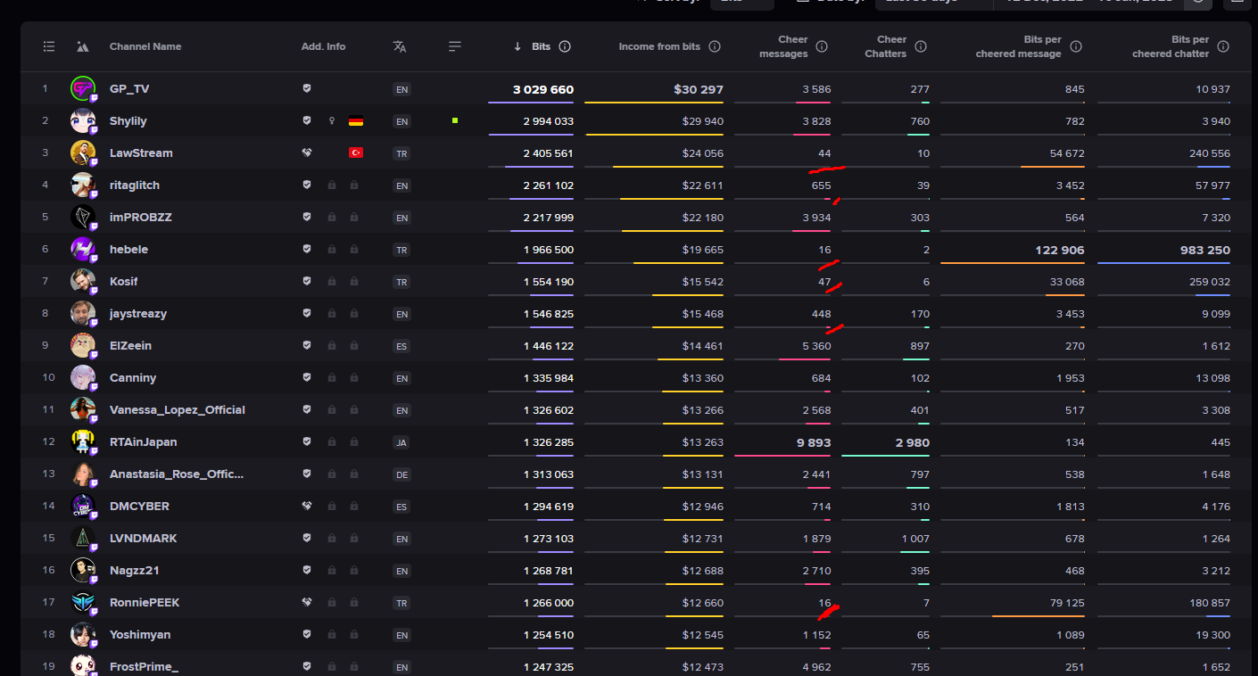Select the $30 297 income value
1258x676 pixels.
(x=699, y=89)
